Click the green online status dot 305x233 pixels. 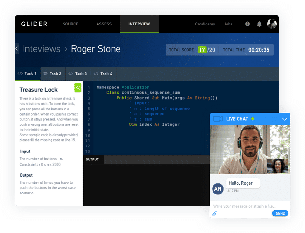click(x=253, y=119)
